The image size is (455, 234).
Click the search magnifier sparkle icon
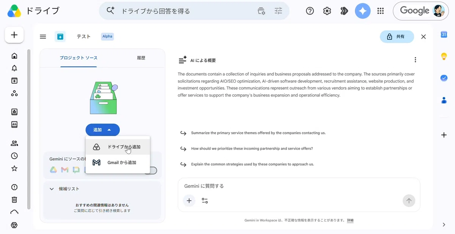coord(110,11)
